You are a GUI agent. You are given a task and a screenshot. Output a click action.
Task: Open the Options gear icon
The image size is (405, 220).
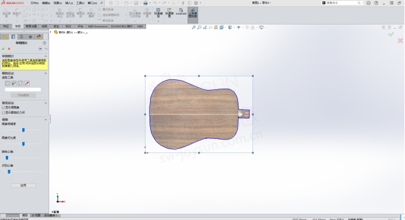(196, 3)
